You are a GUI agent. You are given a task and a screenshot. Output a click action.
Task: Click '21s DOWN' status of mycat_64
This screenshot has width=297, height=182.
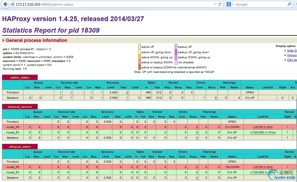[232, 127]
